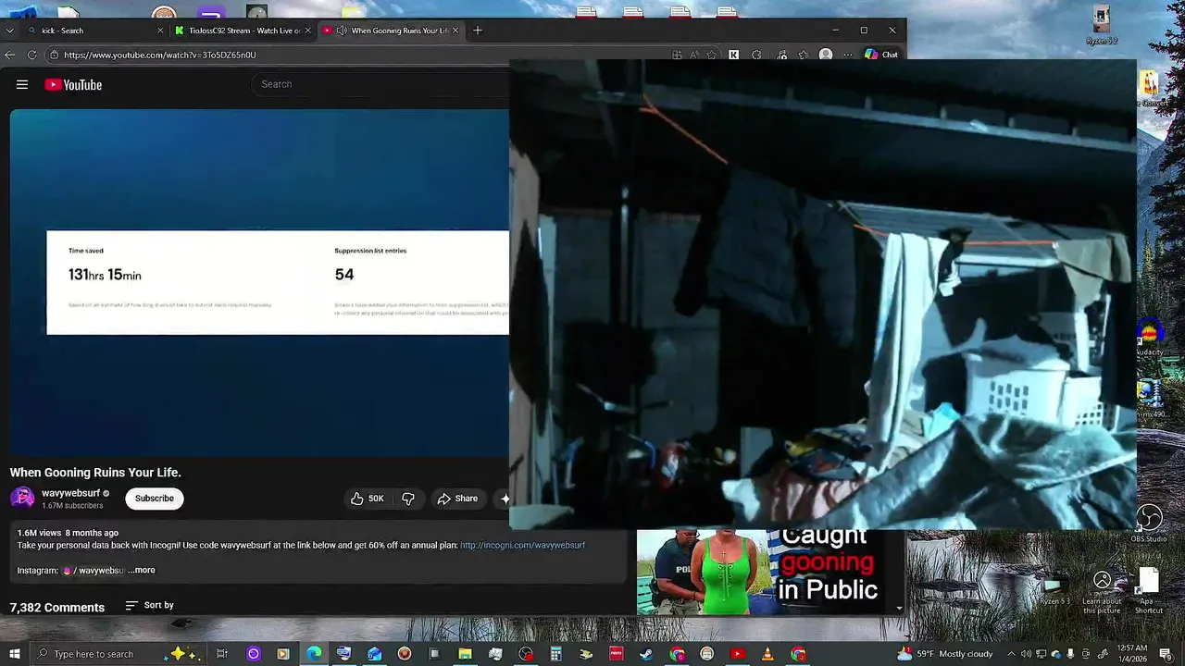Select Learn about this picture desktop icon
This screenshot has width=1185, height=666.
1102,591
